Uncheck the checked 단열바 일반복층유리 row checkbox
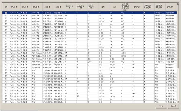Image resolution: width=181 pixels, height=111 pixels. [6, 26]
